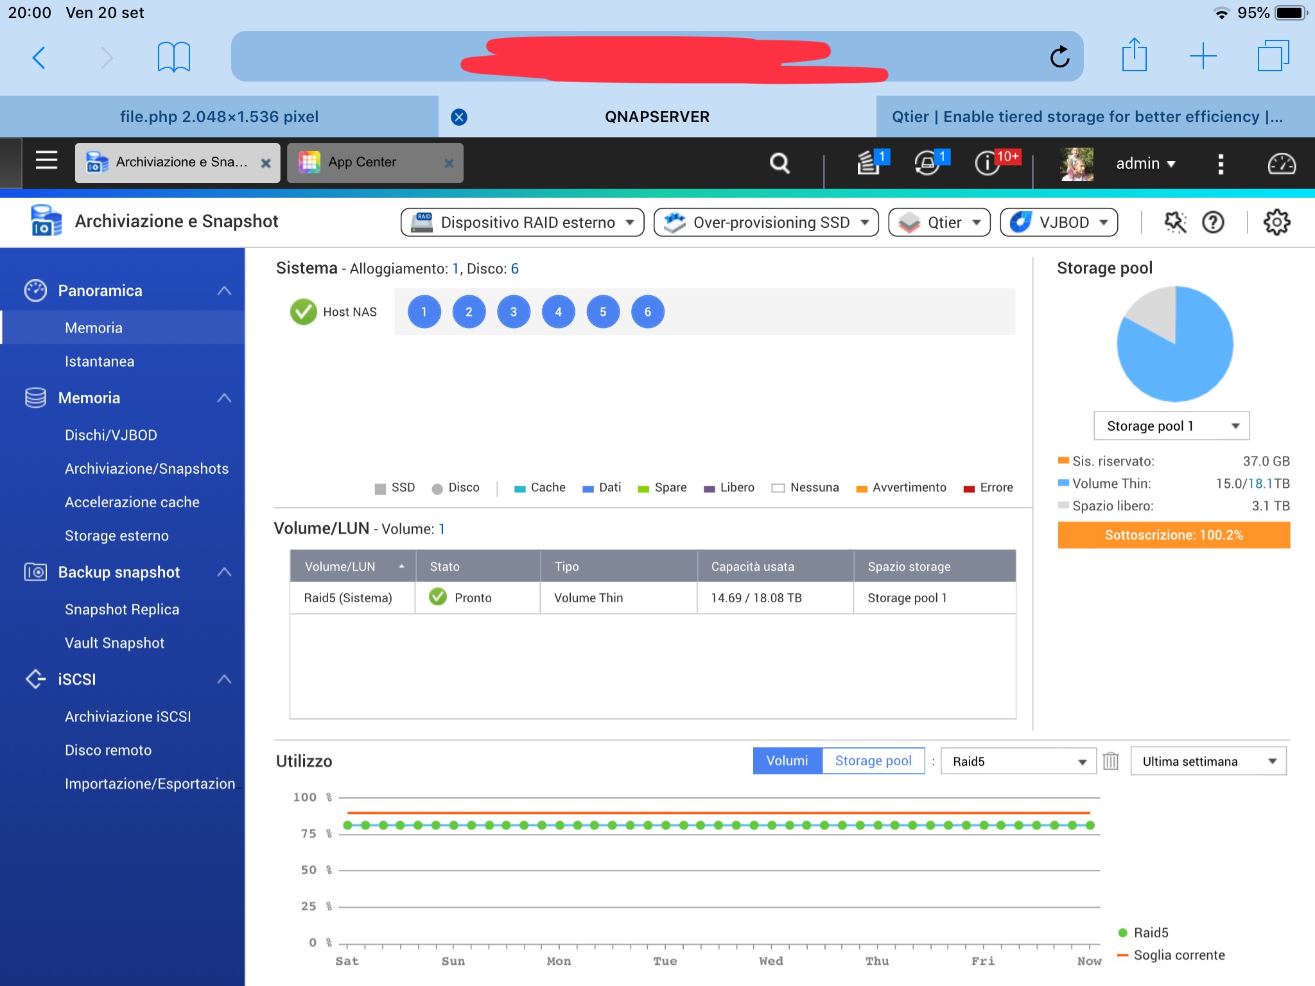Viewport: 1315px width, 986px height.
Task: Toggle Raid5 series in chart legend
Action: point(1149,933)
